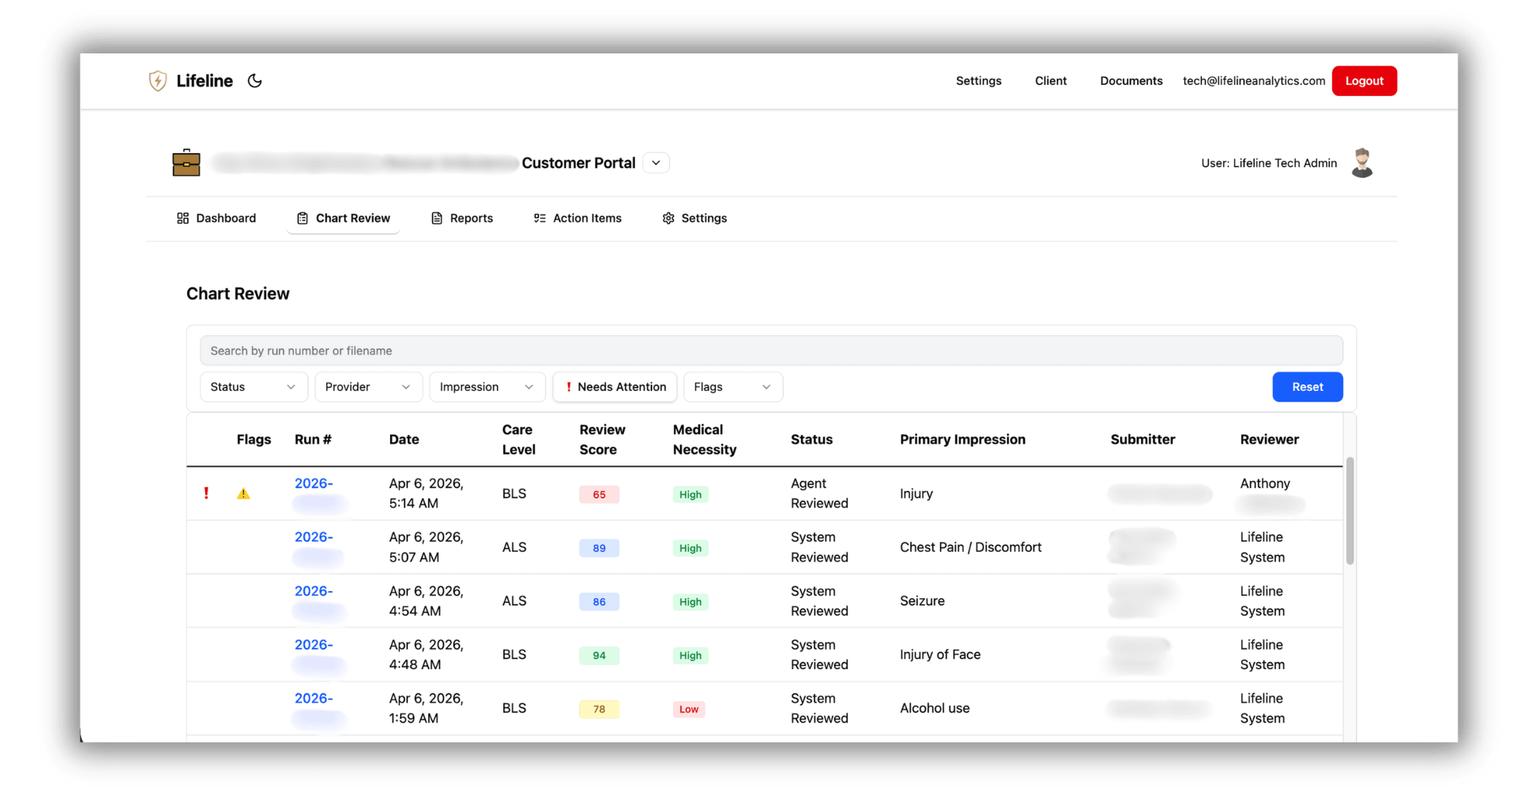Enable the Needs Attention filter
The height and width of the screenshot is (796, 1538).
coord(614,387)
